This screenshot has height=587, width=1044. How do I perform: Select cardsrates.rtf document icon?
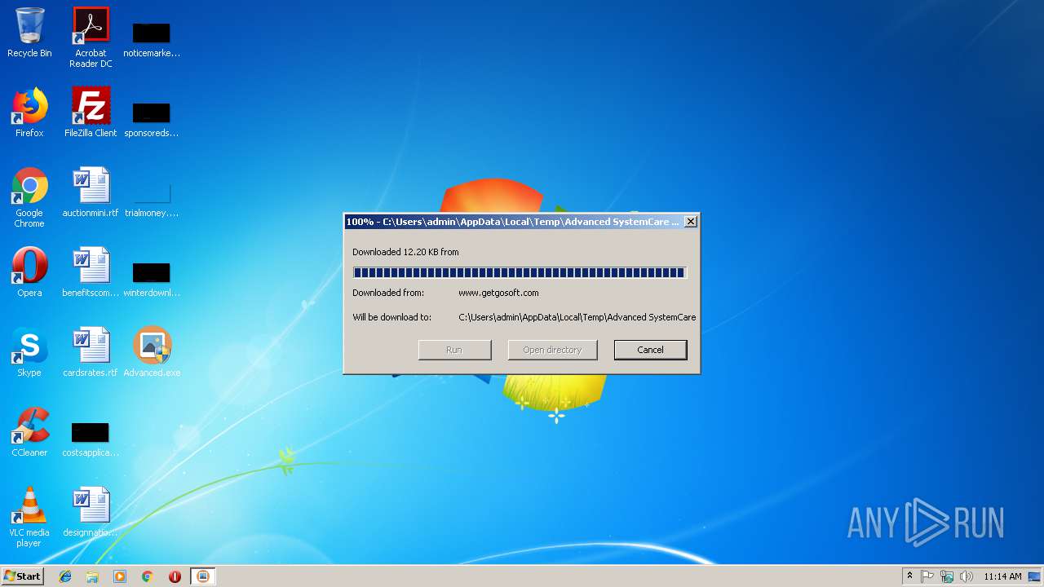(x=91, y=352)
